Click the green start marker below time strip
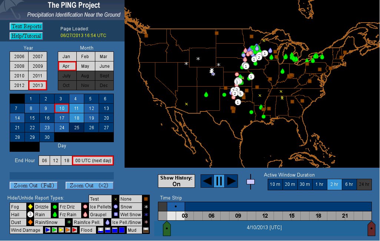 (167, 229)
